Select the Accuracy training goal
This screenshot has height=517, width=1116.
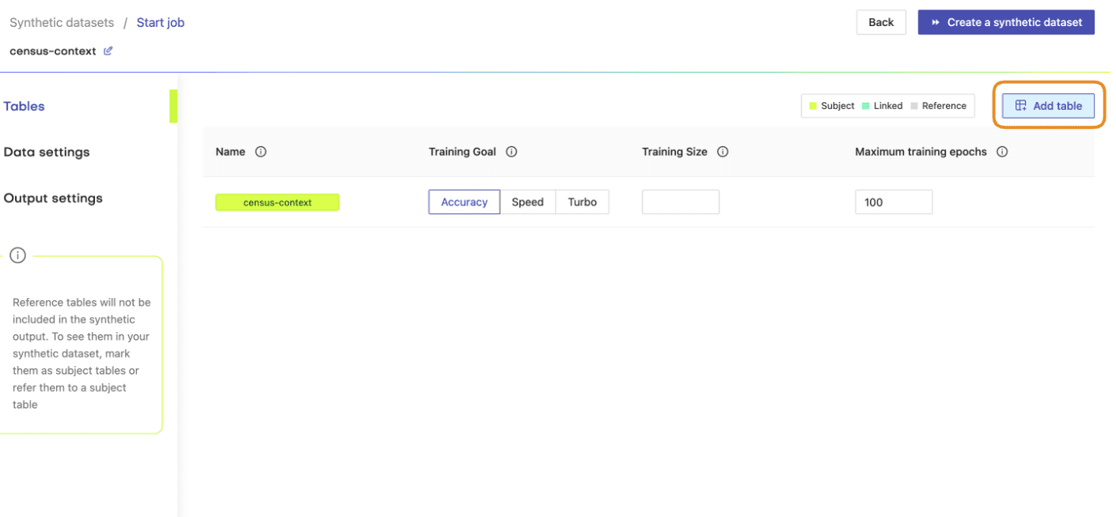click(464, 202)
